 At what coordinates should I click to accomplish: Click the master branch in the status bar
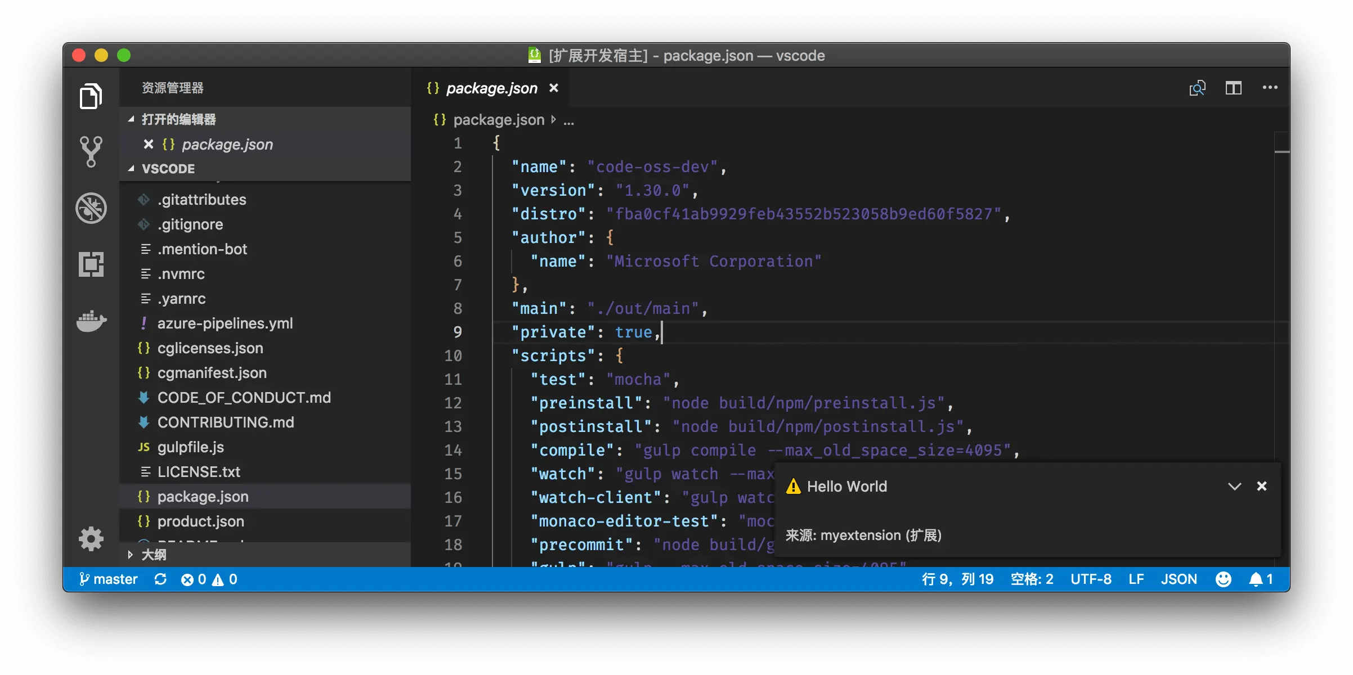click(109, 579)
